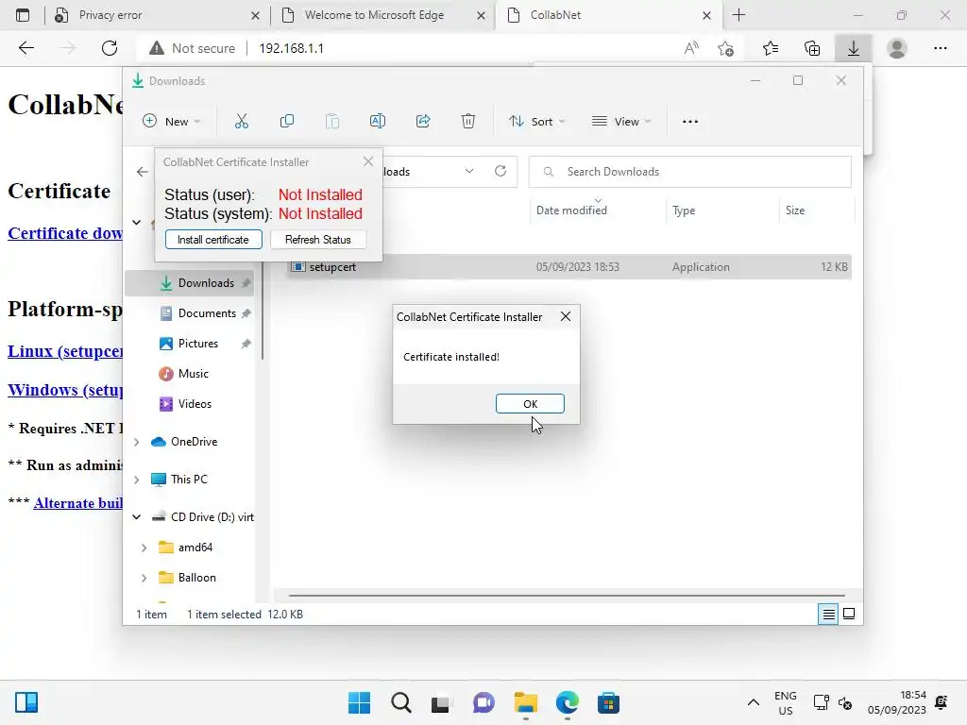Click the Edge tab actions menu icon
This screenshot has height=725, width=967.
pyautogui.click(x=23, y=15)
